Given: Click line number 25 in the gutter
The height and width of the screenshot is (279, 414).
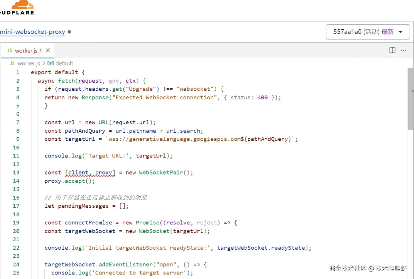Looking at the screenshot, I should (16, 273).
